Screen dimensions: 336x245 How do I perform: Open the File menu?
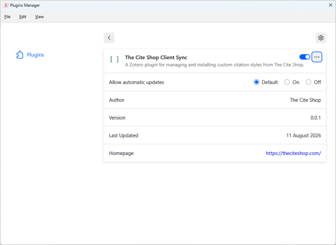point(7,17)
